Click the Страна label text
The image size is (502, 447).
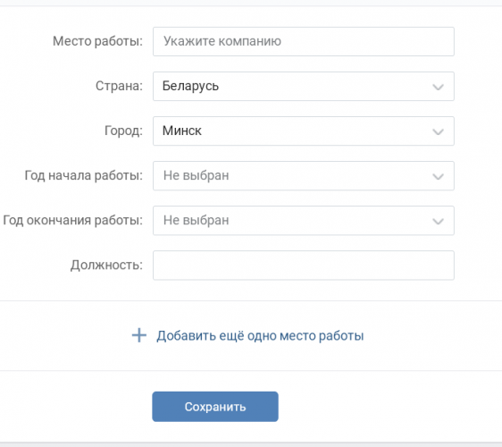coord(119,86)
